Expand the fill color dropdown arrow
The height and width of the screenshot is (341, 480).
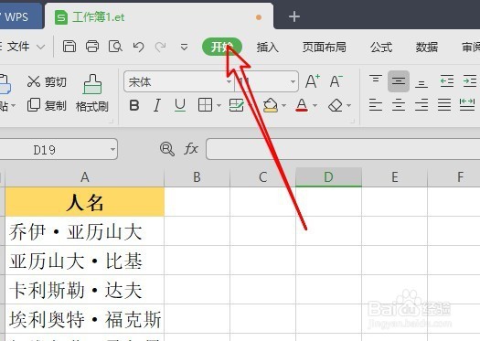283,106
